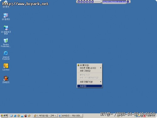Click the eject/open button in mini player

93,2
